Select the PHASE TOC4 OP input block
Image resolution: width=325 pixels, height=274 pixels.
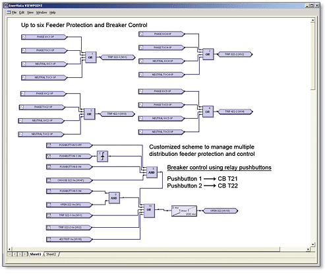coord(162,48)
